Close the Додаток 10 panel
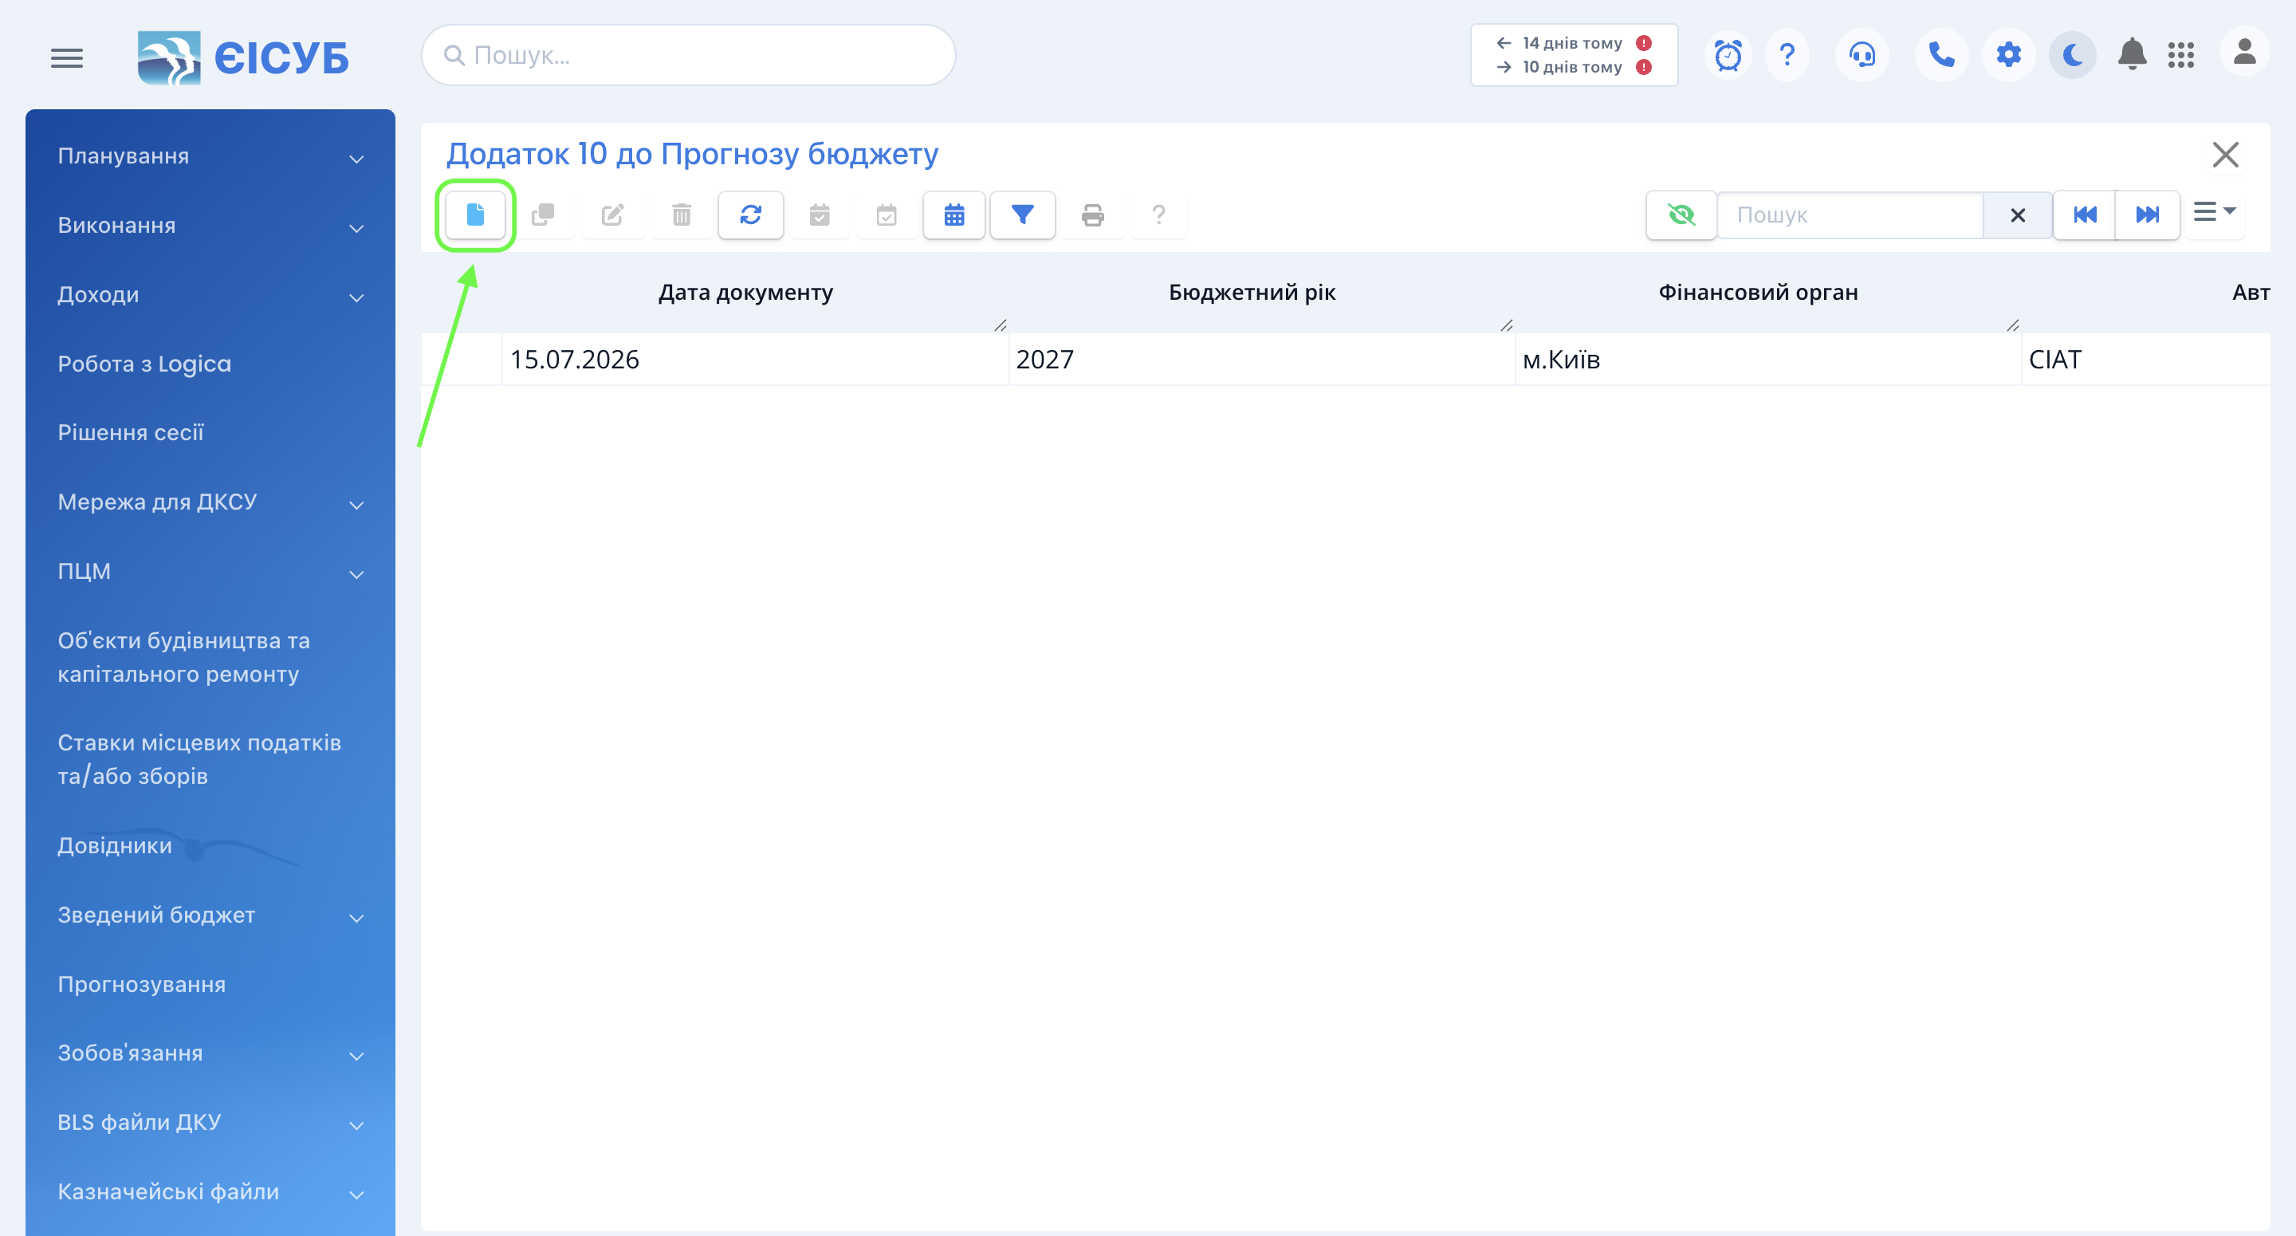The image size is (2296, 1236). click(2225, 155)
